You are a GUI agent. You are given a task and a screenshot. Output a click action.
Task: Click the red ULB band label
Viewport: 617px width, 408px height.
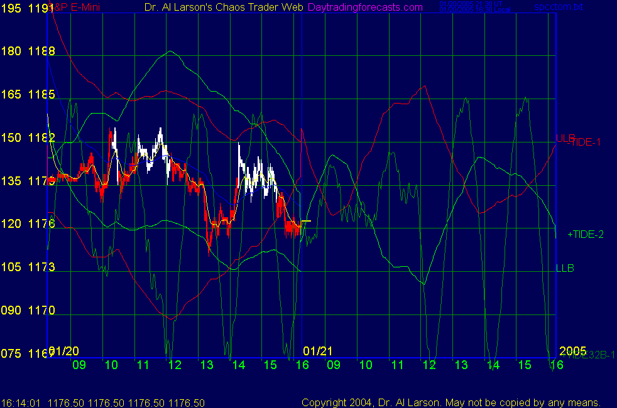pos(564,137)
